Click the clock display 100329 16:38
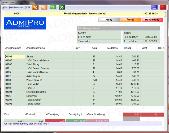 [x=150, y=14]
